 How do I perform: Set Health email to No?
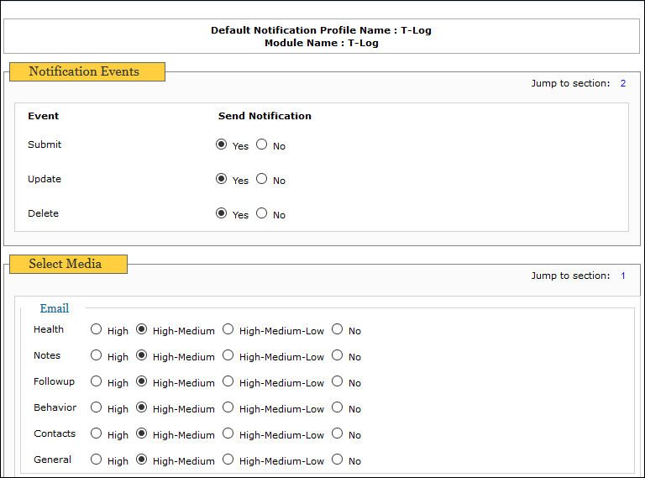coord(338,329)
